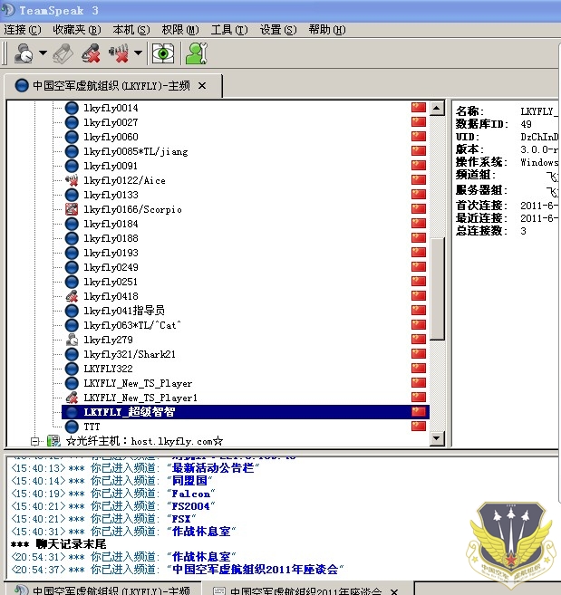This screenshot has height=595, width=561.
Task: Close the 2011年座谈会 chat tab
Action: [x=394, y=591]
